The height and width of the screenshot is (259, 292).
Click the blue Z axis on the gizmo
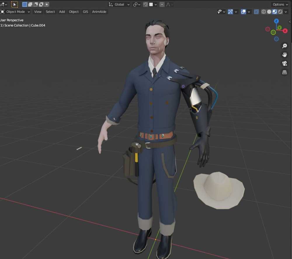(x=276, y=21)
